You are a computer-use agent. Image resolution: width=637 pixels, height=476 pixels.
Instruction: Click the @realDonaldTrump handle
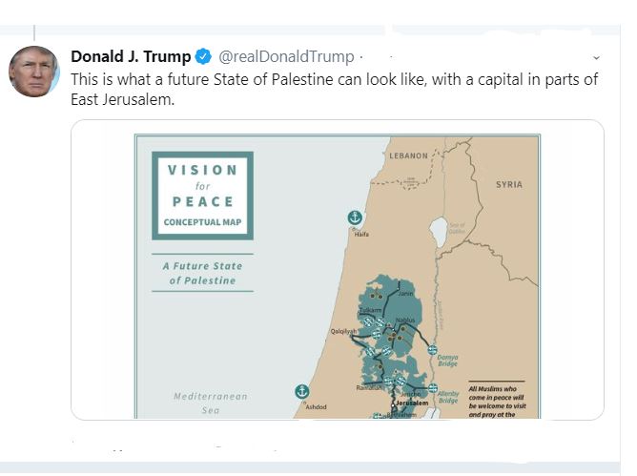point(287,56)
